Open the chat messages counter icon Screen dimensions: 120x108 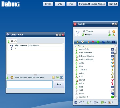pos(102,102)
